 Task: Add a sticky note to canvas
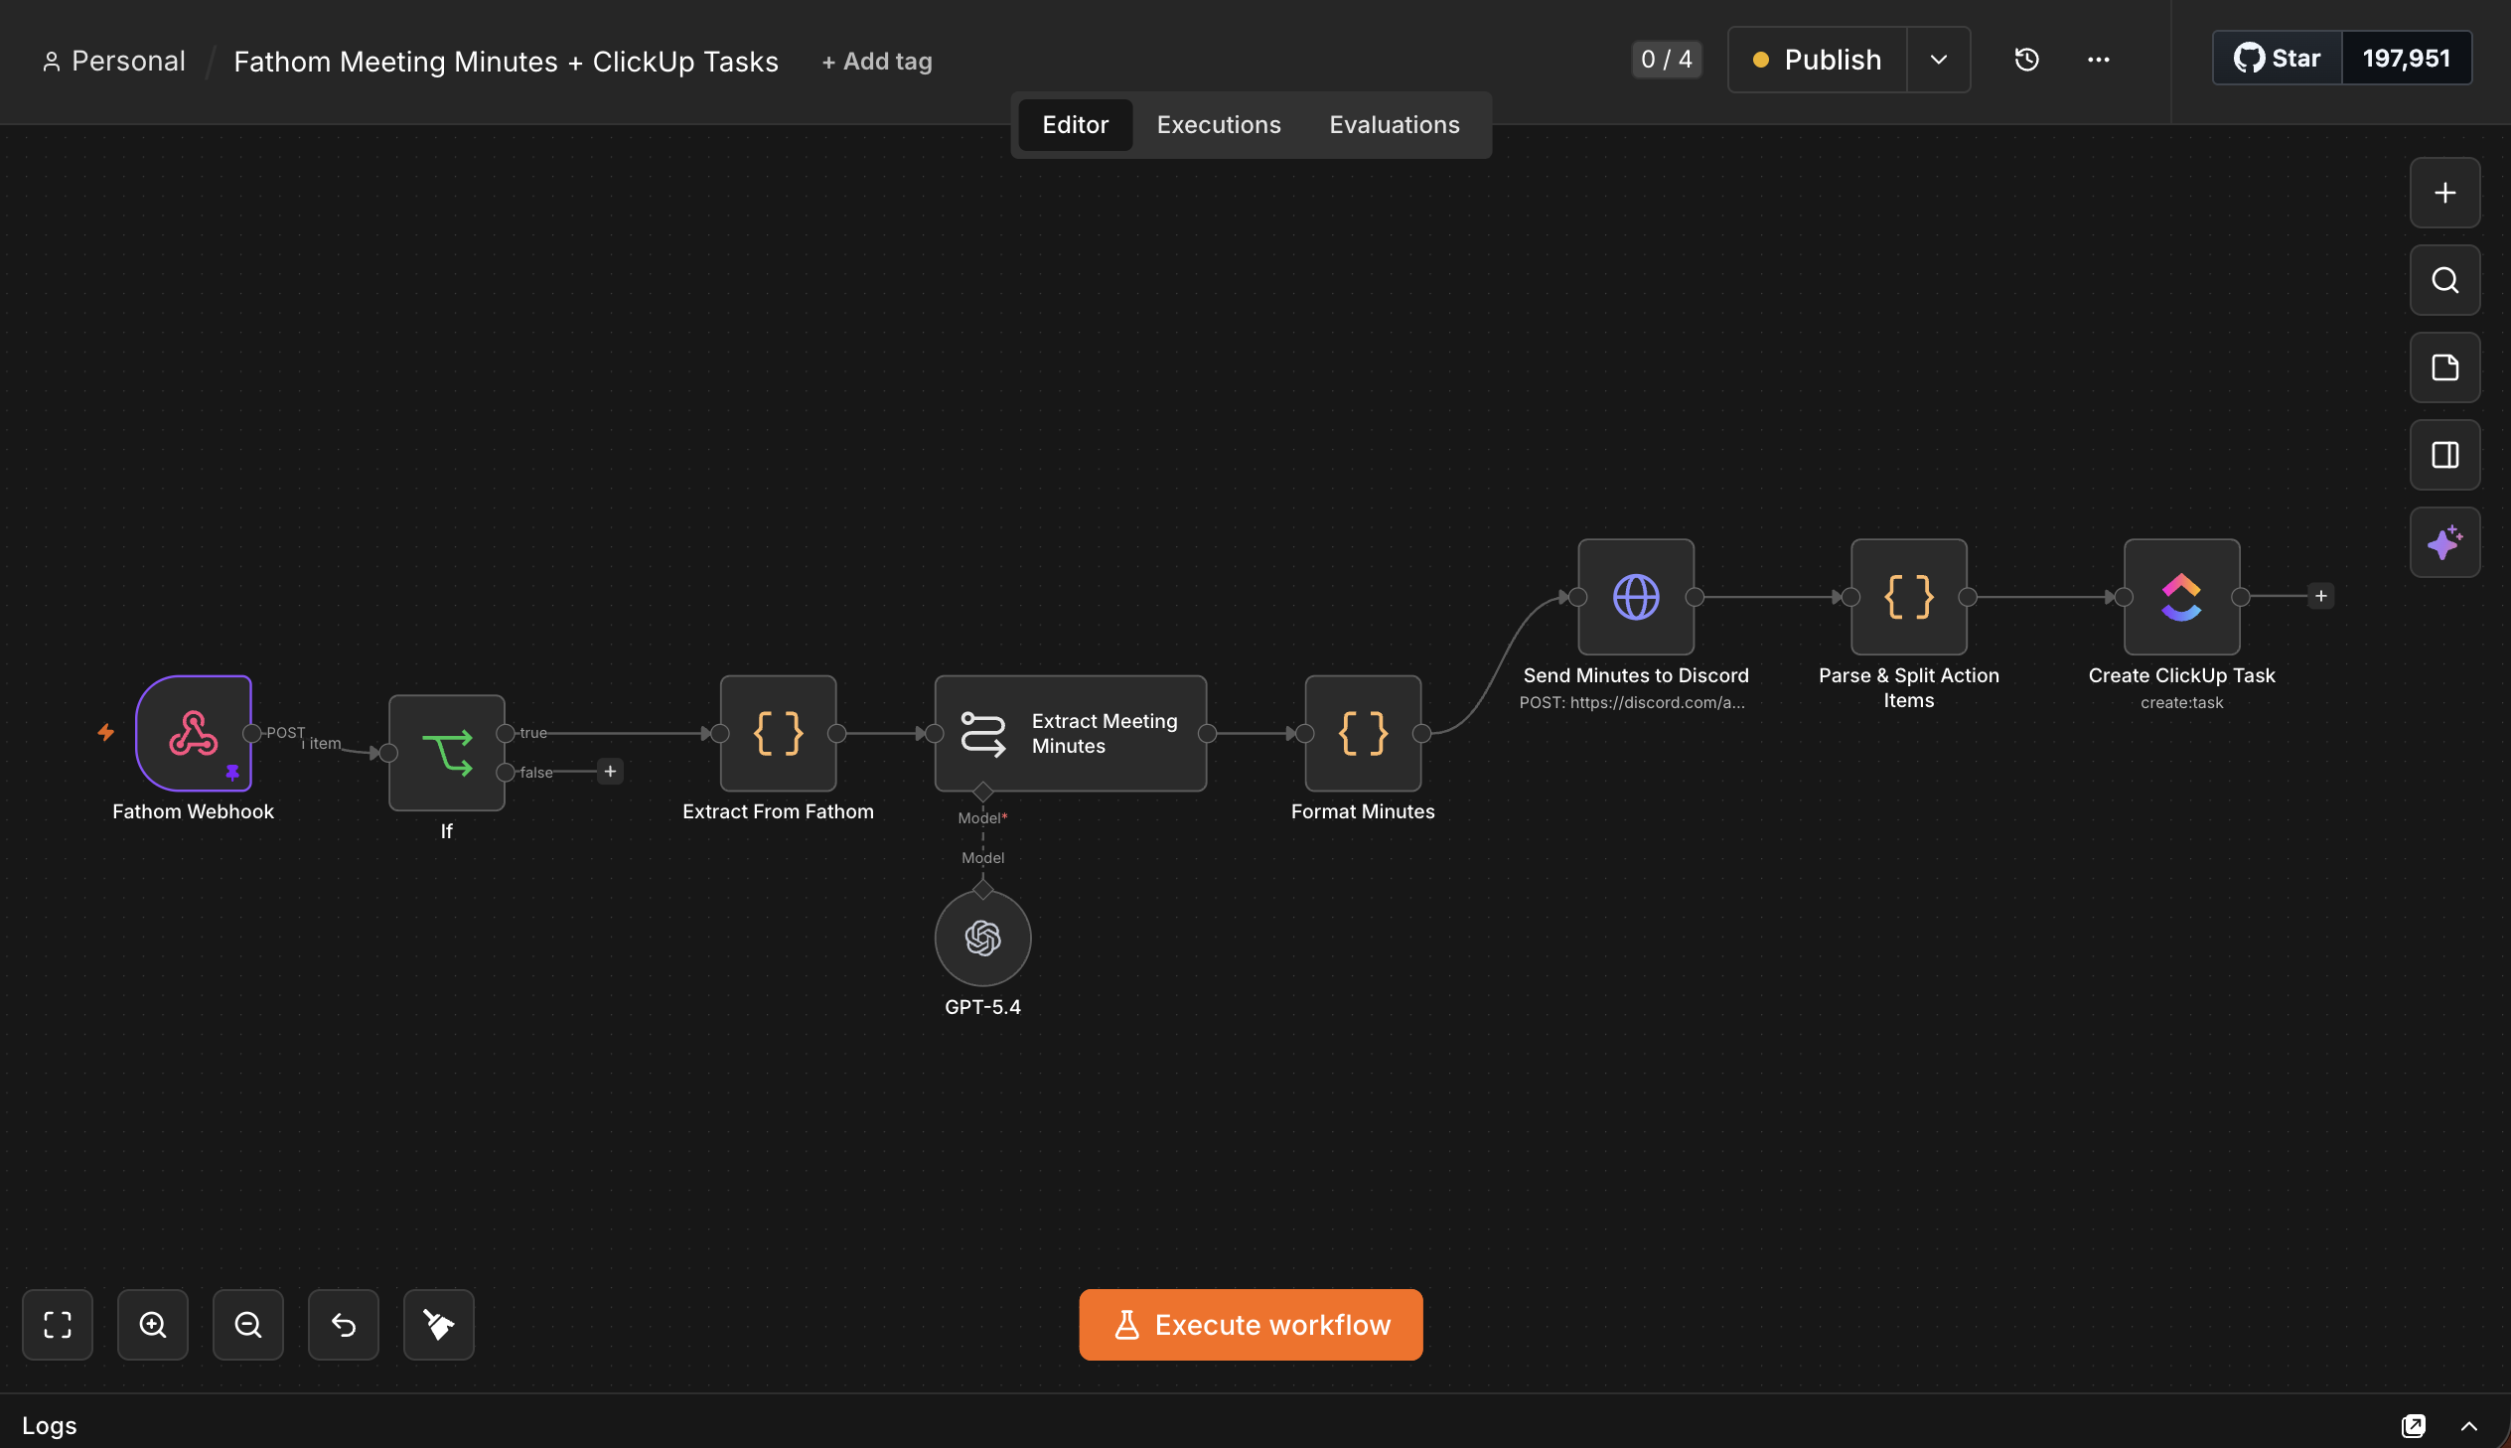(2445, 368)
